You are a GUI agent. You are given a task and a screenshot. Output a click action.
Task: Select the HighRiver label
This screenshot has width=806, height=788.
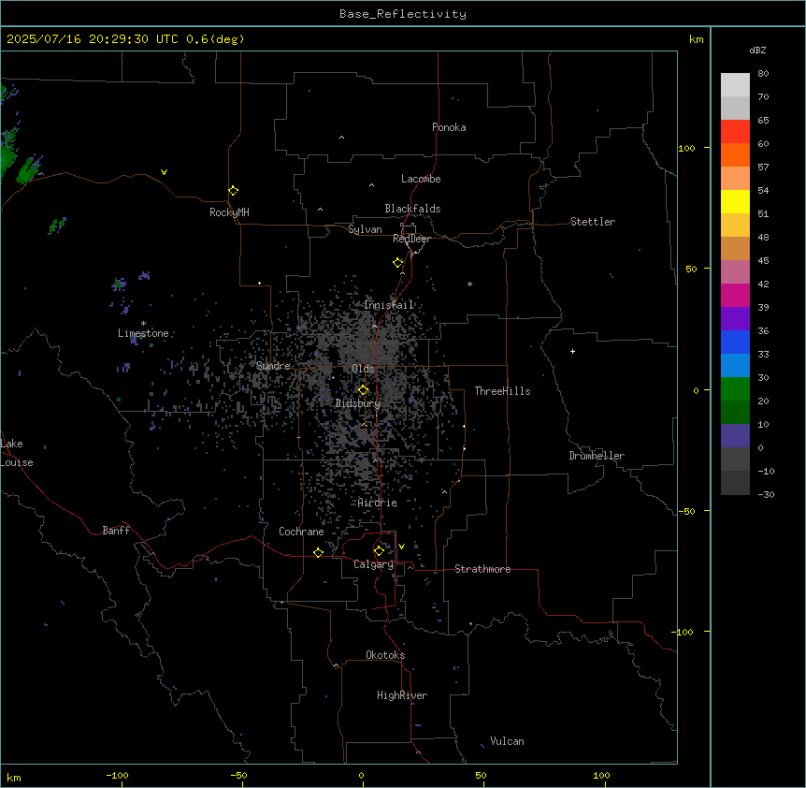point(401,695)
